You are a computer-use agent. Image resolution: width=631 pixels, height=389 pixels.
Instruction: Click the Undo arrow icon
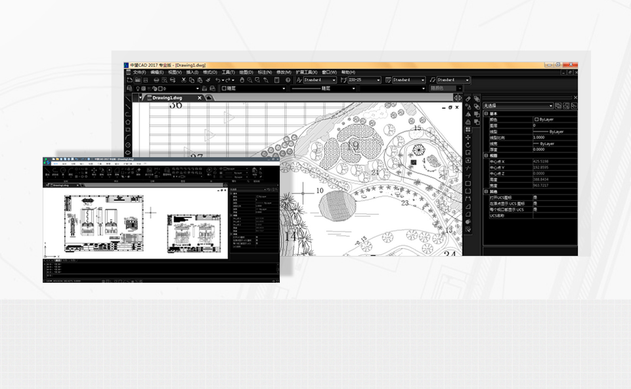click(219, 80)
